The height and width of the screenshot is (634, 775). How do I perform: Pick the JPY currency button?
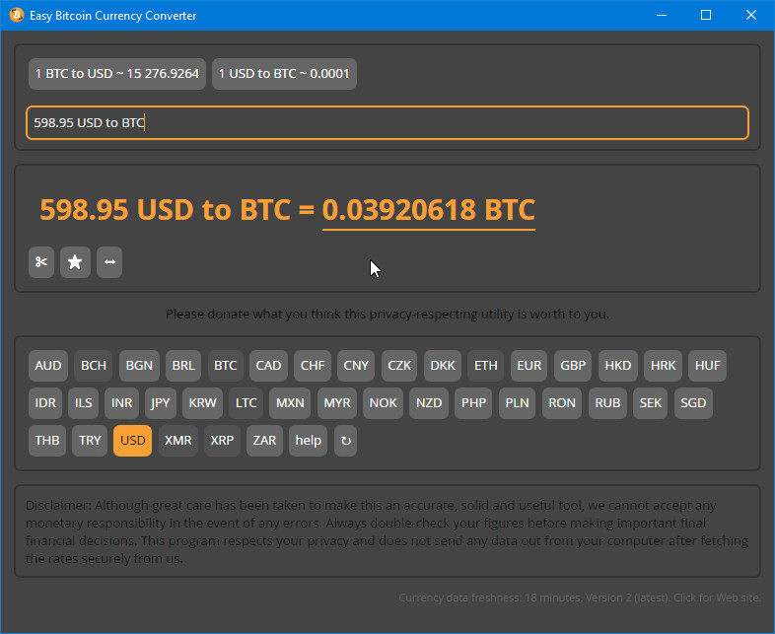pyautogui.click(x=161, y=403)
